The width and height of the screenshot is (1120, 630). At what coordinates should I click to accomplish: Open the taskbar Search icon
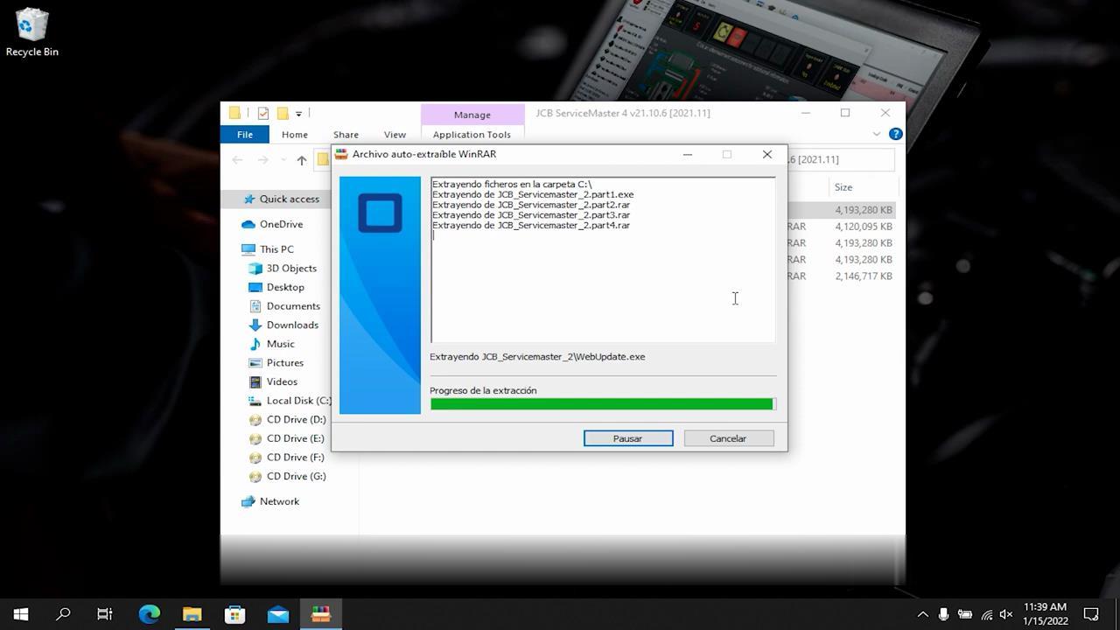[x=63, y=614]
